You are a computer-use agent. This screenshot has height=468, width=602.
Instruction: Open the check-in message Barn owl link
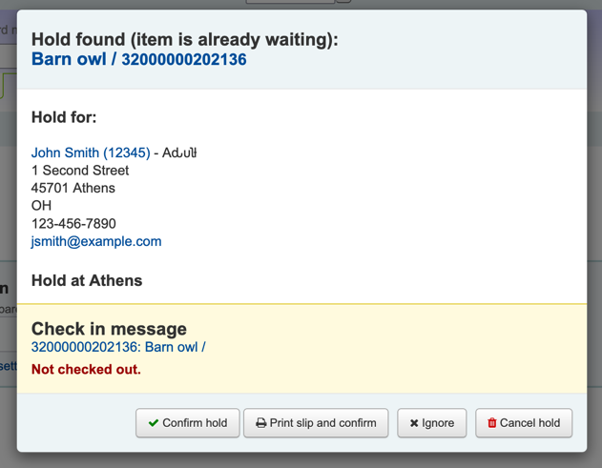click(118, 347)
